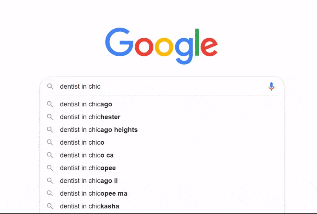
Task: Click the microphone icon for voice search
Action: (271, 86)
